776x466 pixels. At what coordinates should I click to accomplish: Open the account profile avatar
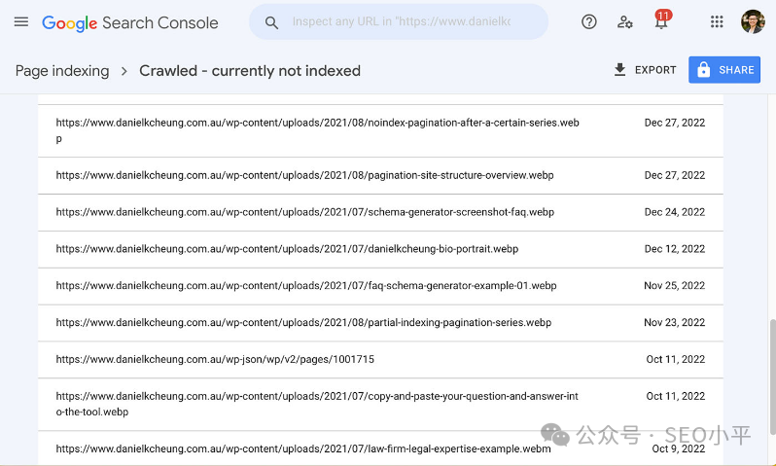752,21
